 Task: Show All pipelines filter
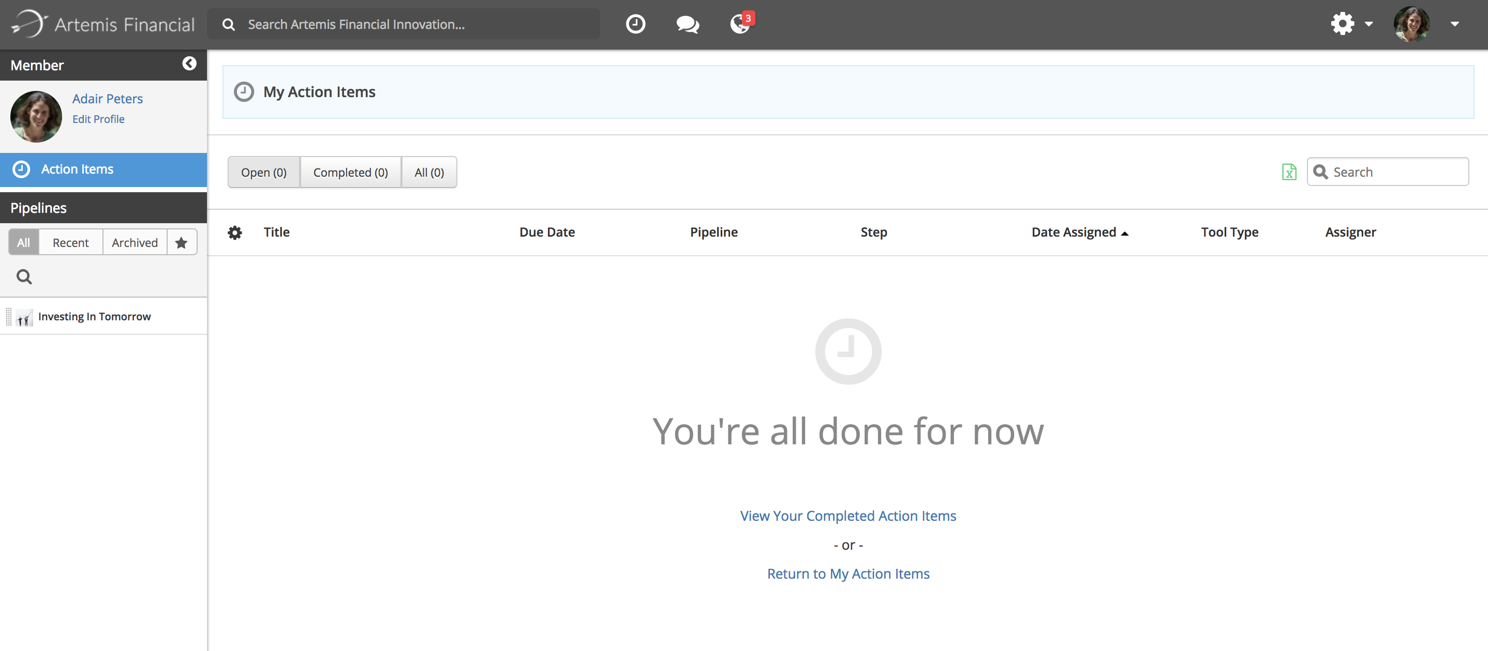click(24, 242)
